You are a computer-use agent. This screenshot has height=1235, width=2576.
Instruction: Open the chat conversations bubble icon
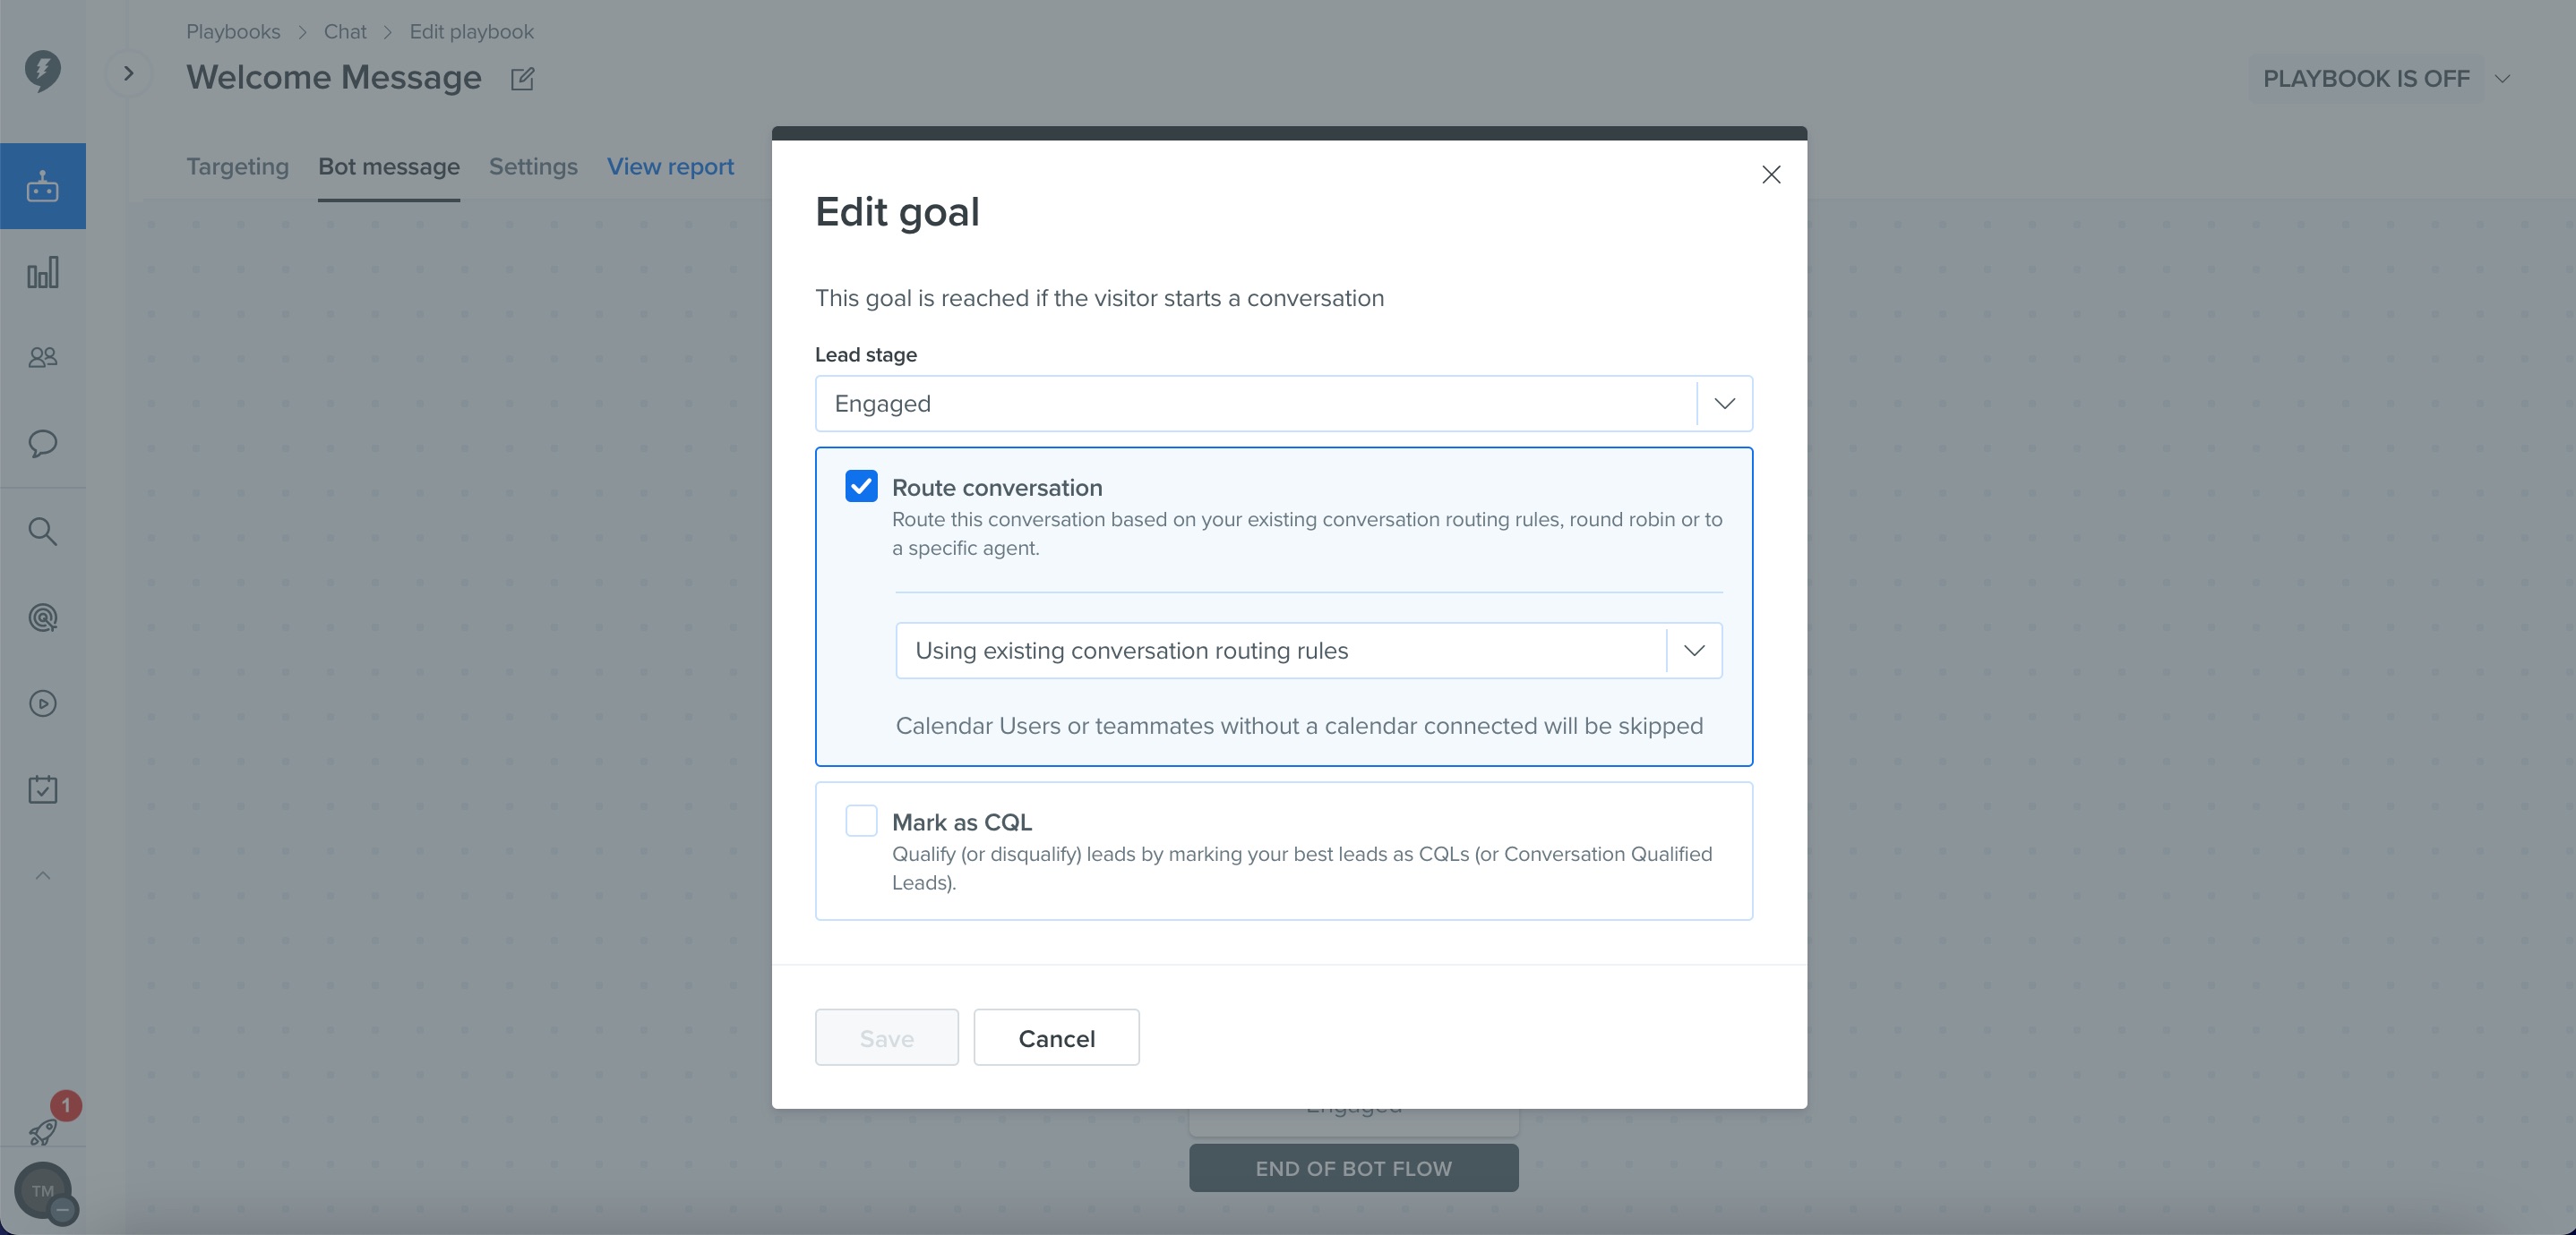43,444
